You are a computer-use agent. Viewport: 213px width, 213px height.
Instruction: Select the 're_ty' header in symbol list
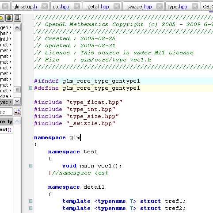pyautogui.click(x=6, y=122)
